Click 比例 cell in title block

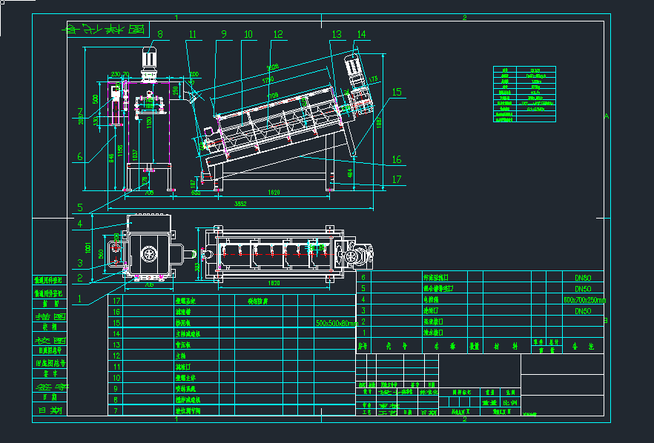point(509,403)
